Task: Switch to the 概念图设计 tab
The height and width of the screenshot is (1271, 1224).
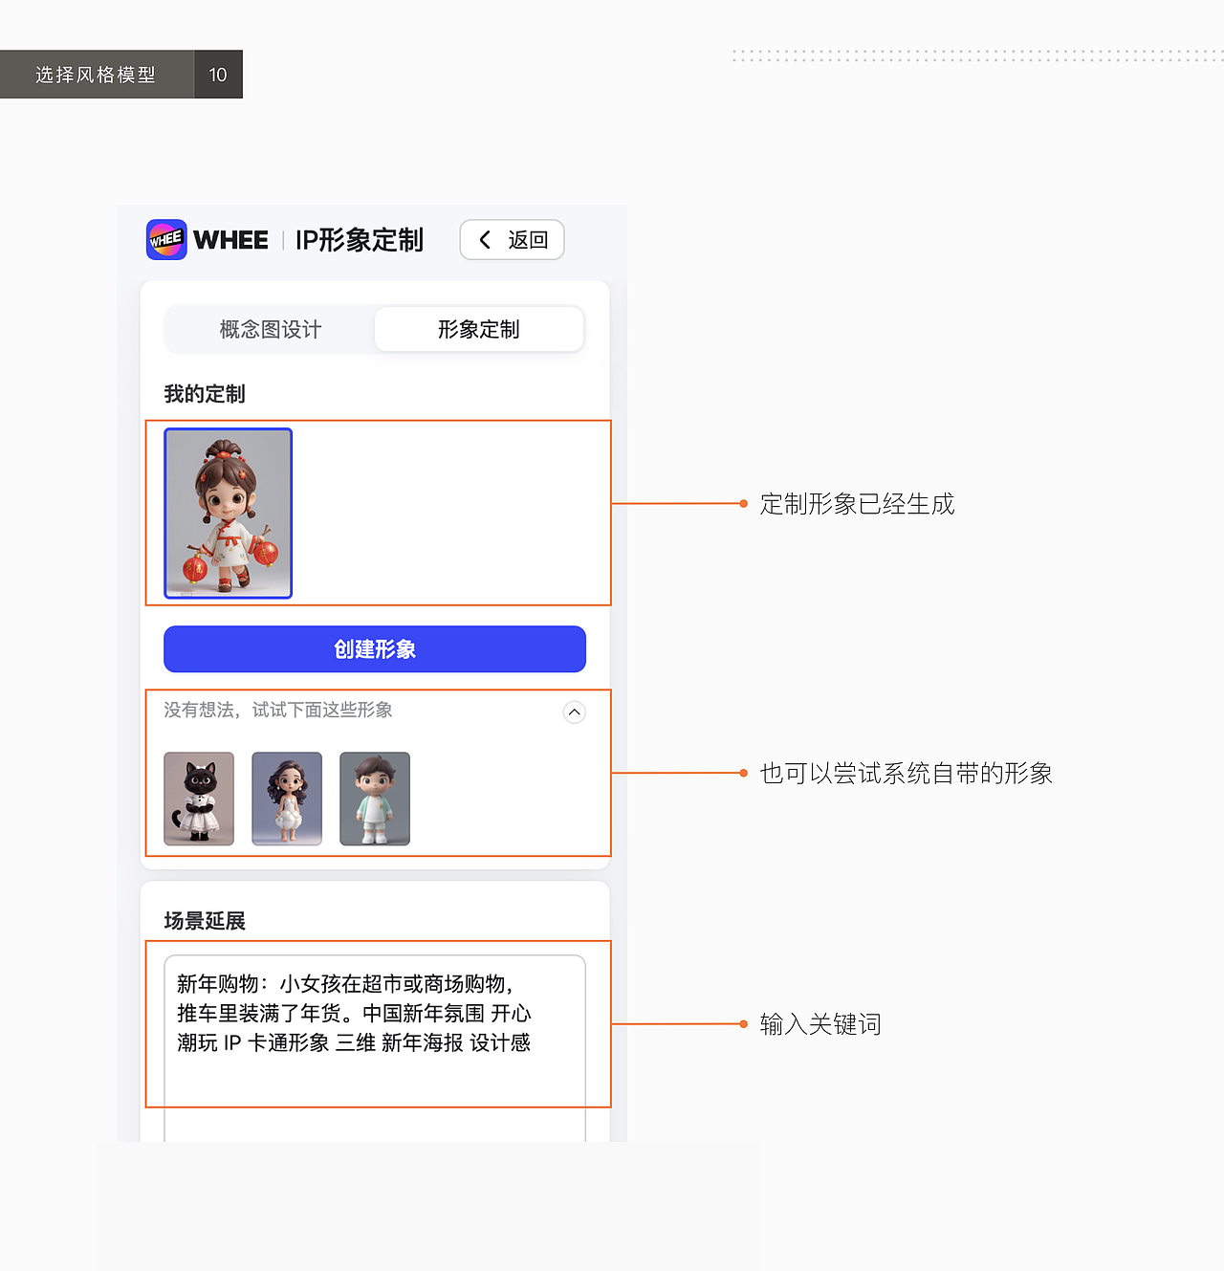Action: pyautogui.click(x=269, y=329)
